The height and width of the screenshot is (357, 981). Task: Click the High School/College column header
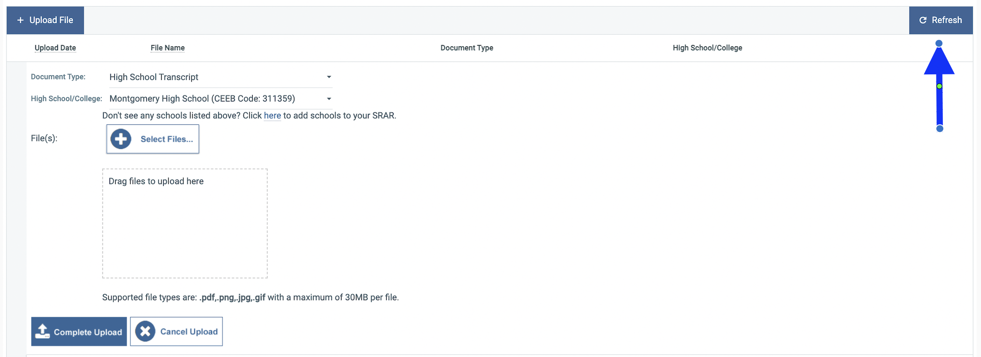707,48
